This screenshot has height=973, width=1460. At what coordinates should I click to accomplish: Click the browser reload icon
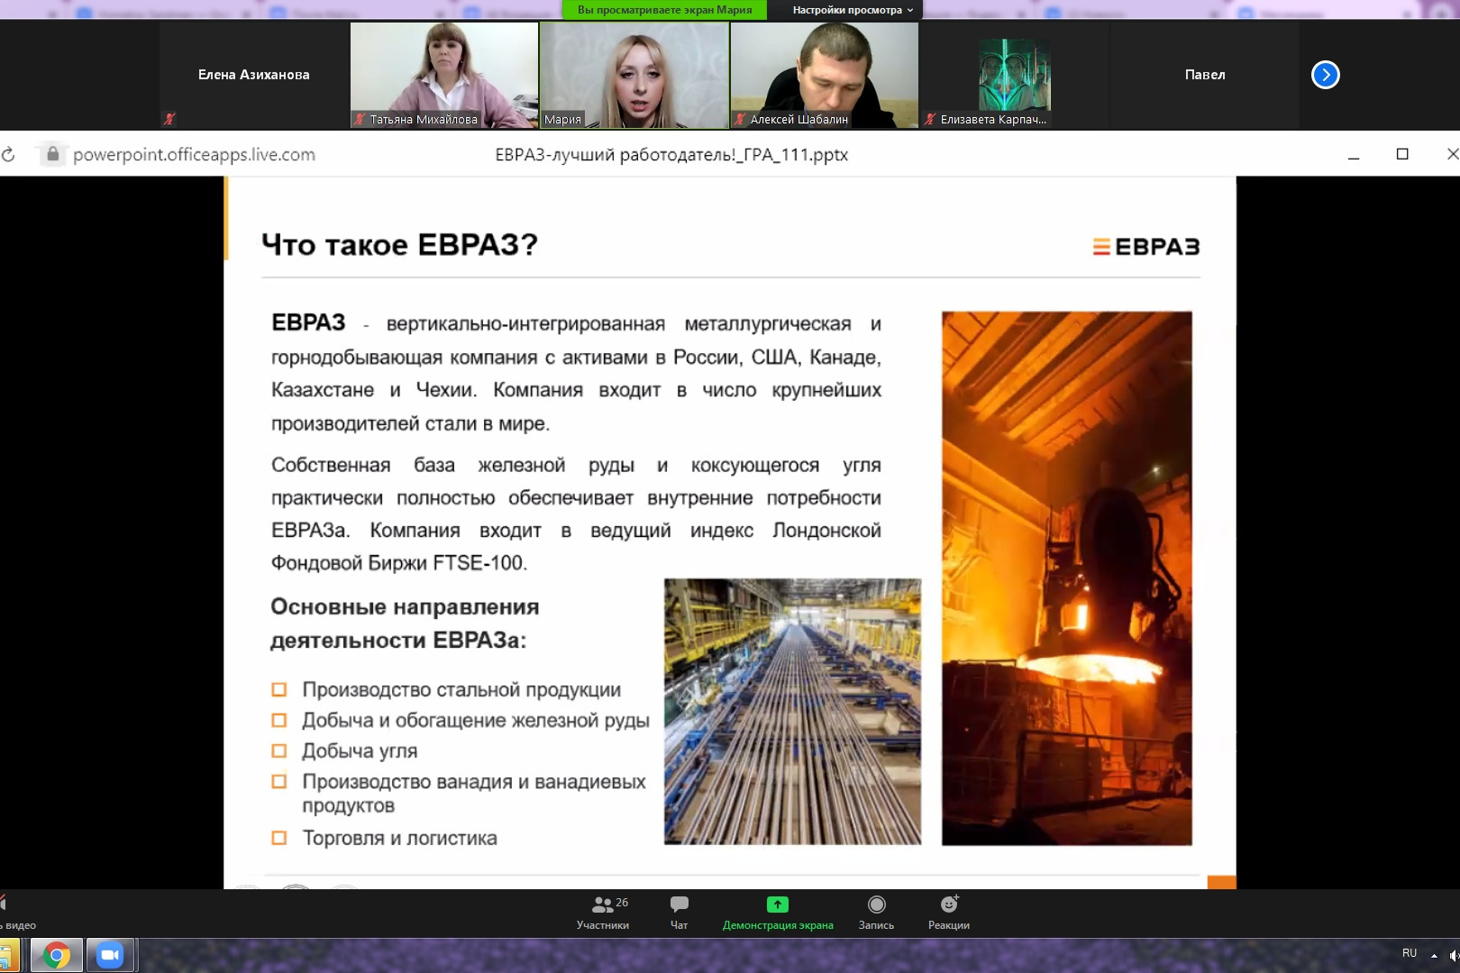[x=8, y=155]
